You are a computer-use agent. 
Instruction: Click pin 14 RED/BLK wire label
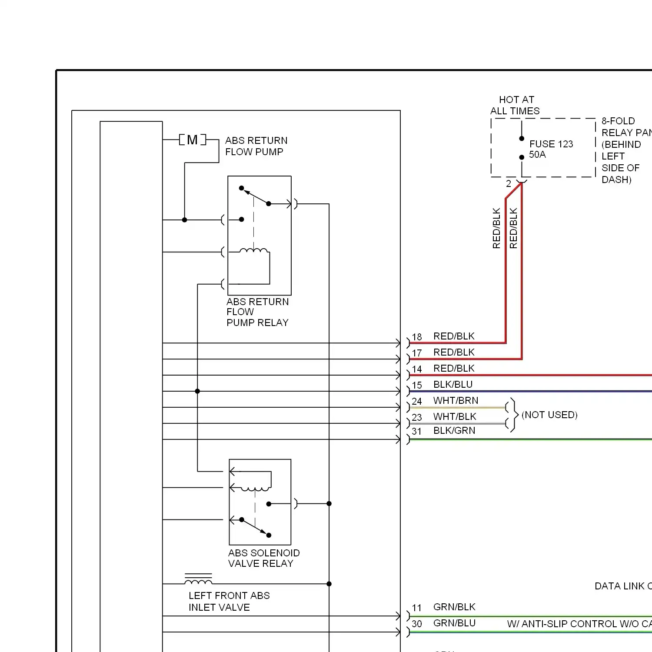454,368
